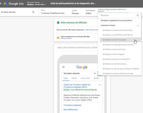Select Semblable à la liste liste nouvelle 2015
143x113 pixels.
click(116, 59)
